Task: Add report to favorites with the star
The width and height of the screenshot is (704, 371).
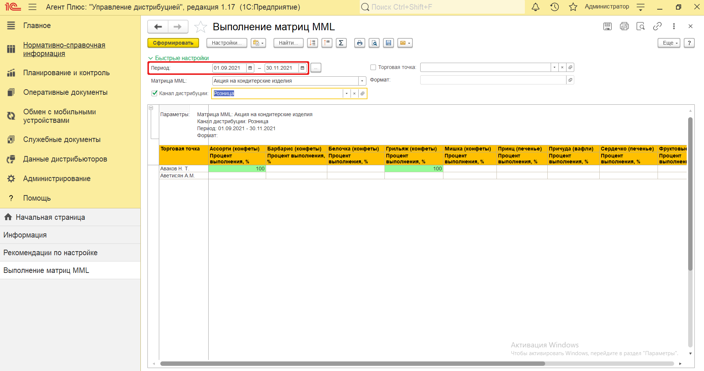Action: pos(201,27)
